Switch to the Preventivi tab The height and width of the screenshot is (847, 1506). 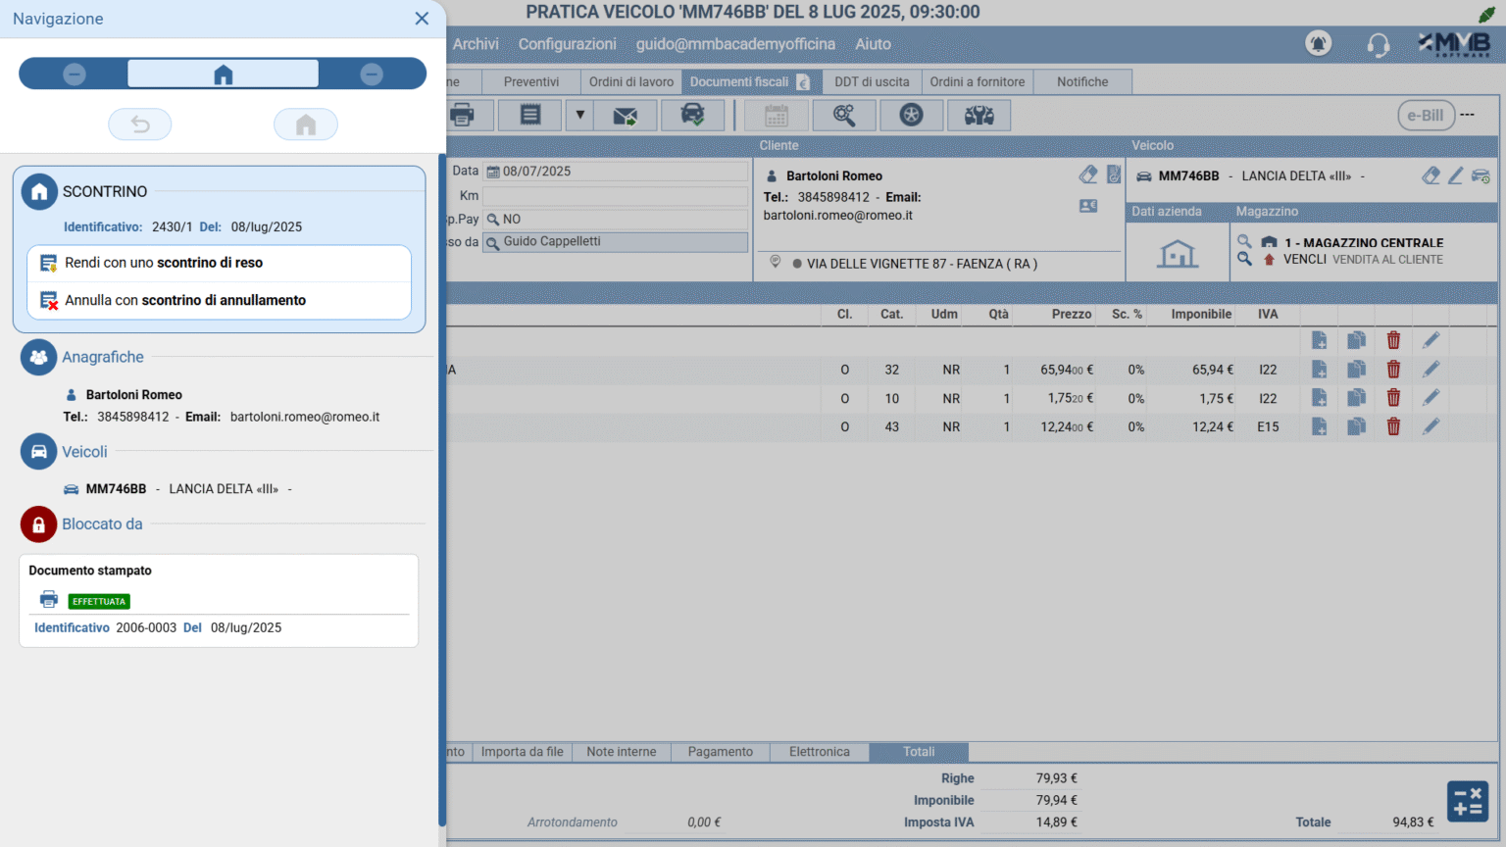tap(530, 82)
